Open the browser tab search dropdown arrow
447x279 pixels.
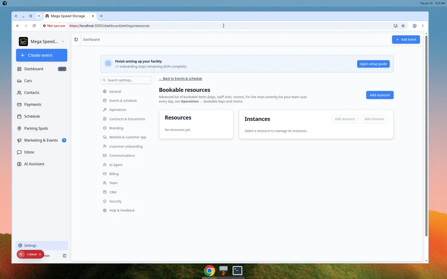(x=39, y=16)
